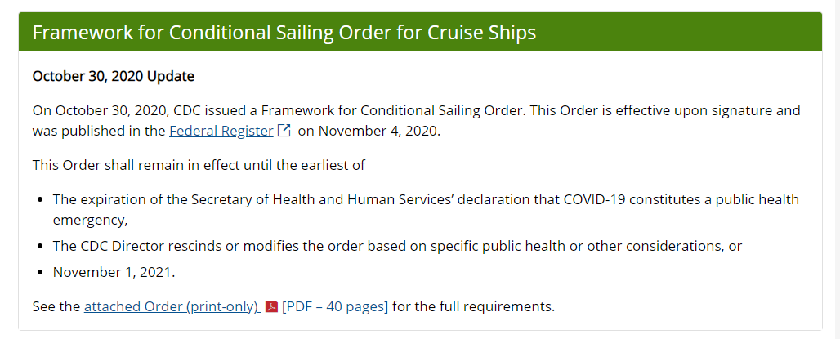Click the bullet dot before November 1, 2021
The image size is (840, 339).
40,273
